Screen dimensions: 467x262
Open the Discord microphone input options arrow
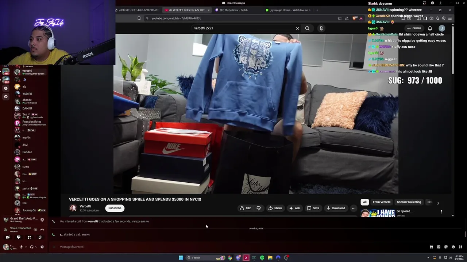tap(26, 247)
